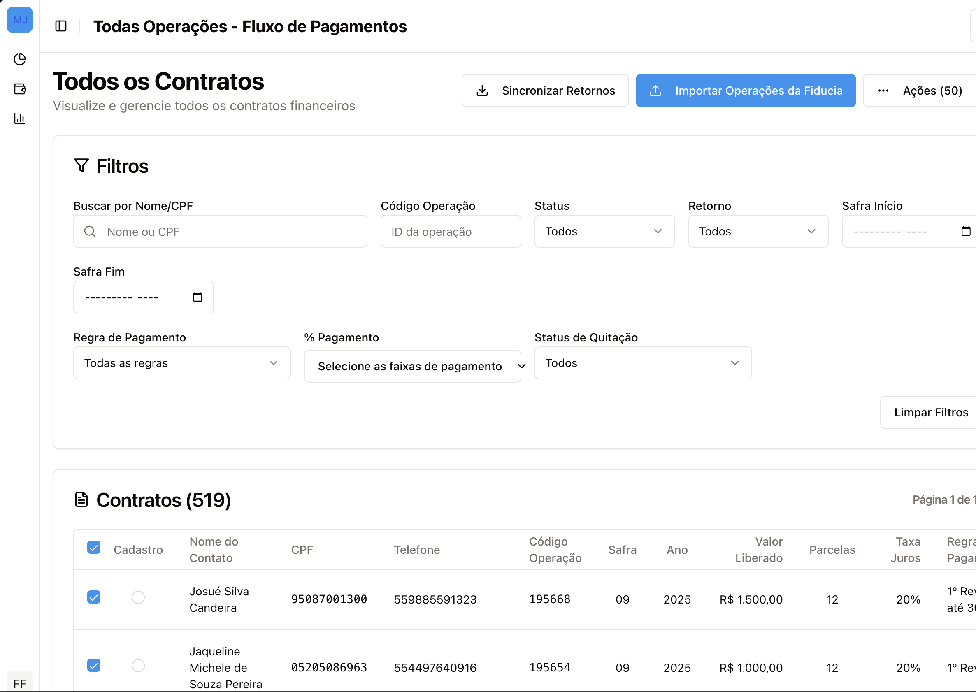Click the FF user avatar
This screenshot has width=976, height=692.
(20, 683)
